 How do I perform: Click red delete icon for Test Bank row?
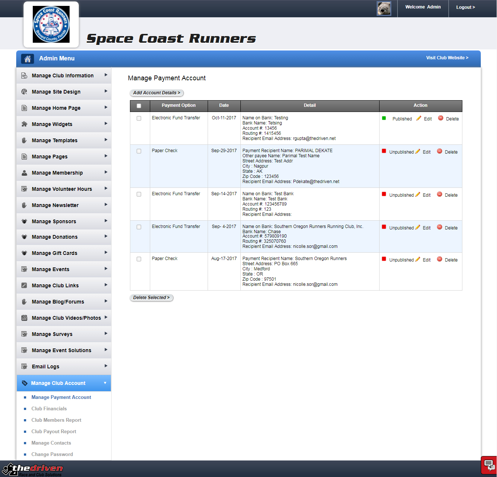click(x=440, y=194)
